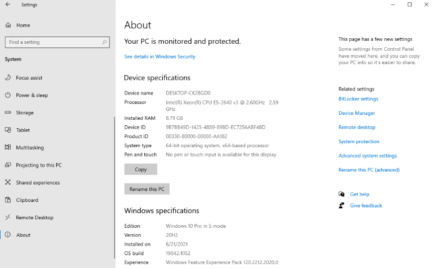
Task: Open System protection link
Action: pos(359,142)
